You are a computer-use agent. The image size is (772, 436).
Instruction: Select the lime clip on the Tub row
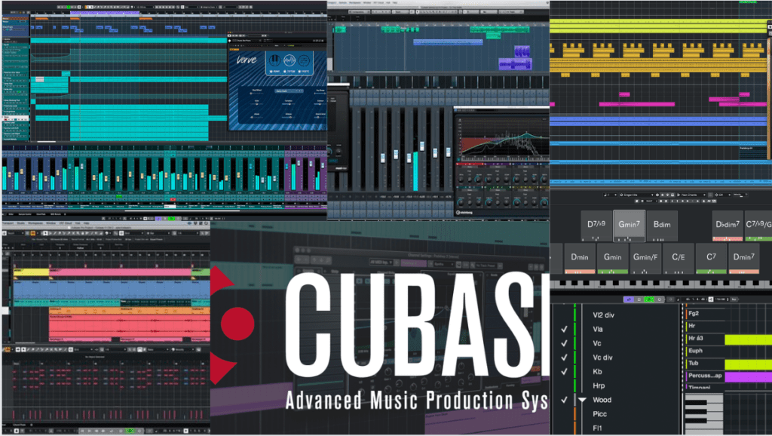click(x=749, y=364)
